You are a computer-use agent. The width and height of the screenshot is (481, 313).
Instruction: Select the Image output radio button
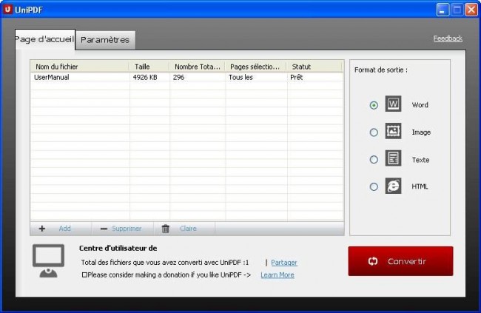(x=374, y=132)
